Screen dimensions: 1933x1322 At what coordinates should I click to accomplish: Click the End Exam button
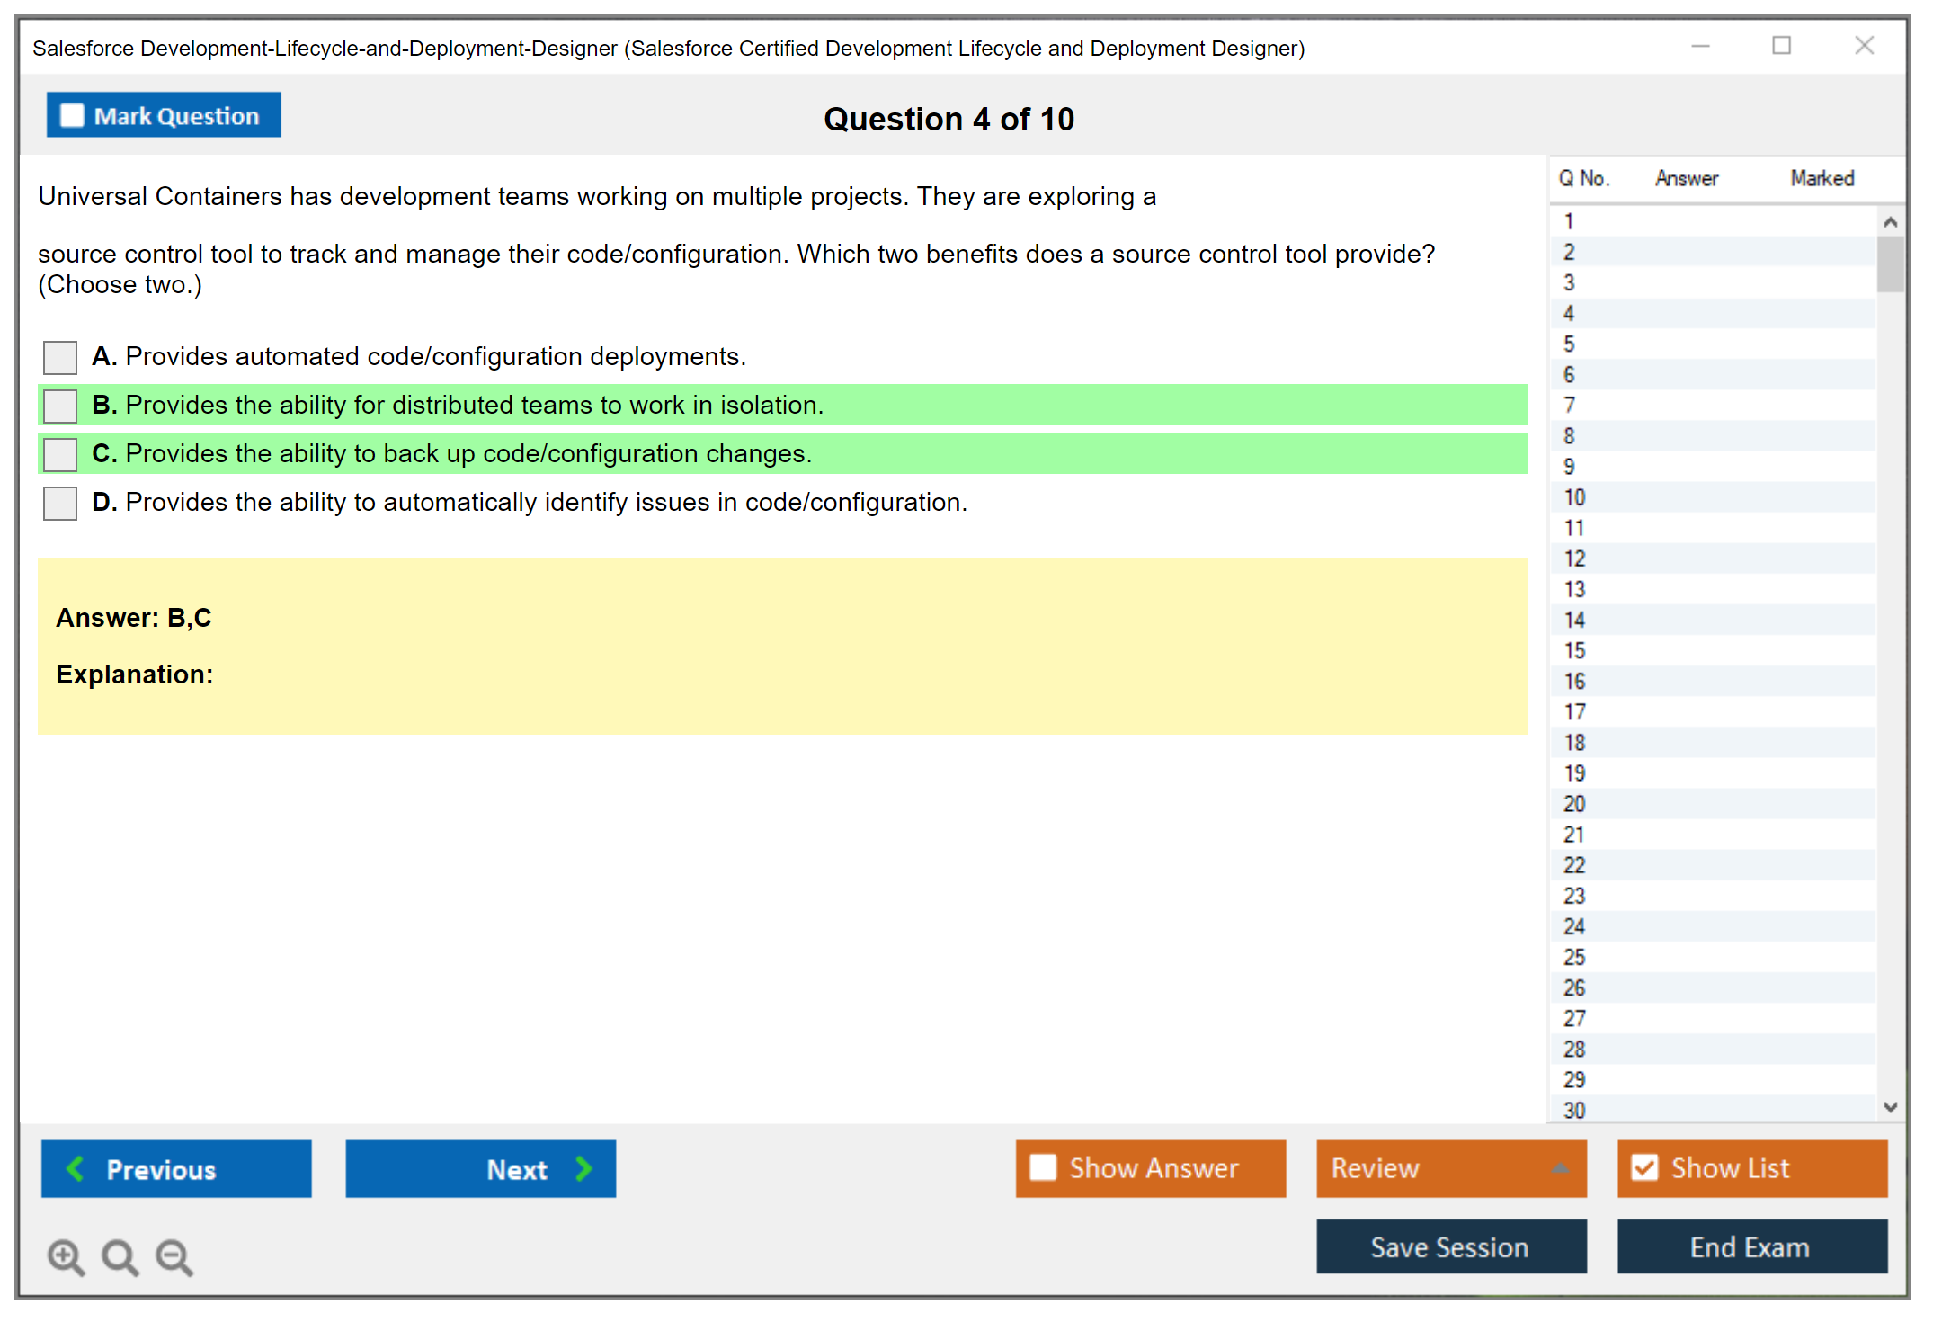1750,1246
